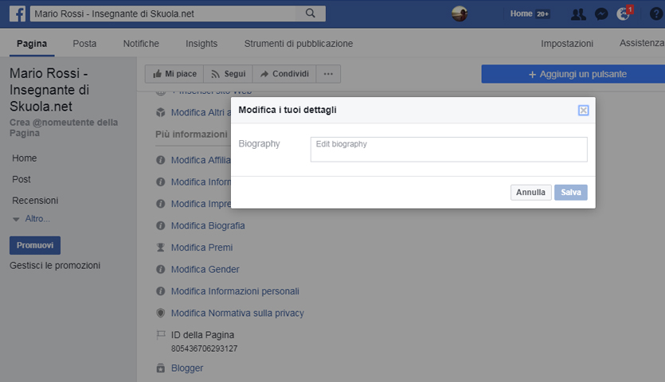
Task: Click the help question mark icon
Action: point(655,14)
